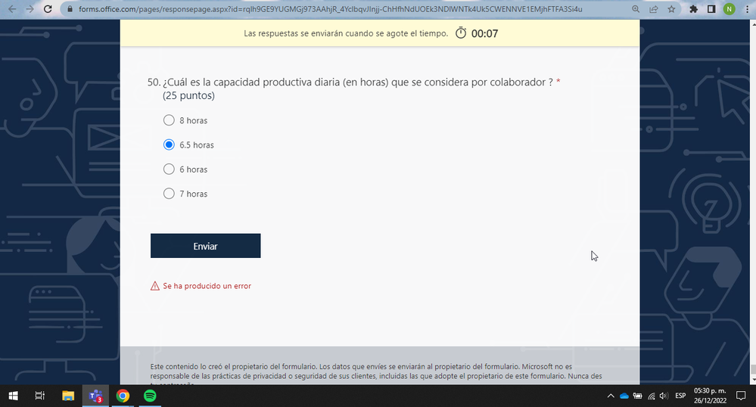The image size is (756, 407).
Task: Open the Chrome three-dot menu
Action: (x=747, y=9)
